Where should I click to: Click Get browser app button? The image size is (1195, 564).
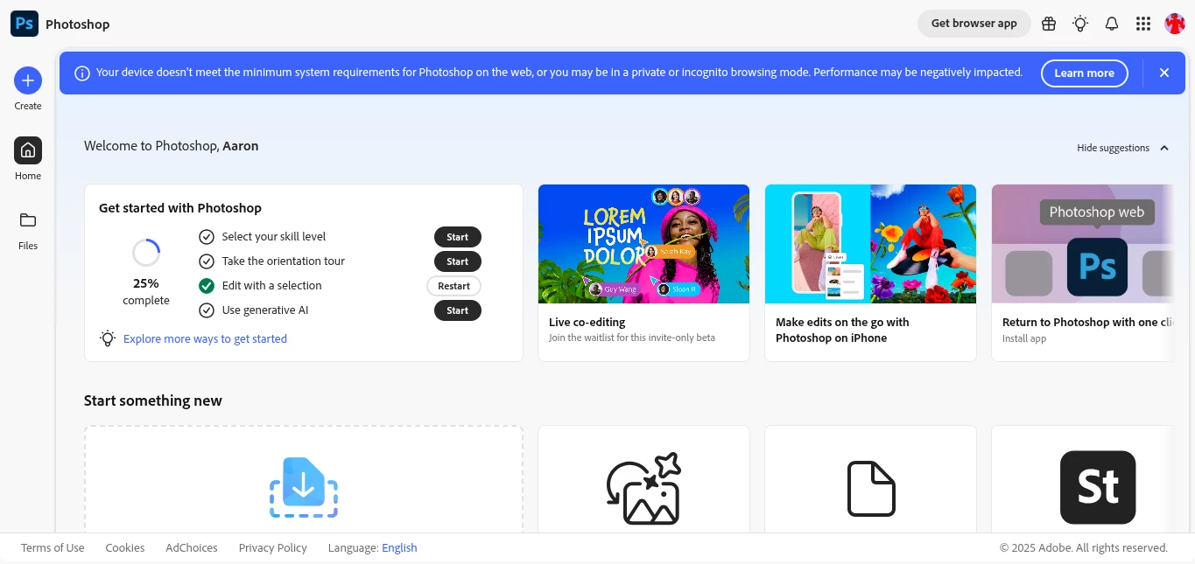974,24
